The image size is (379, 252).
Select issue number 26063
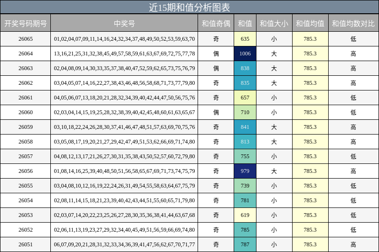coord(25,68)
